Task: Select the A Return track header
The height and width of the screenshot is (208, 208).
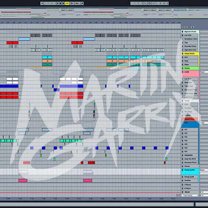Action: (x=190, y=185)
